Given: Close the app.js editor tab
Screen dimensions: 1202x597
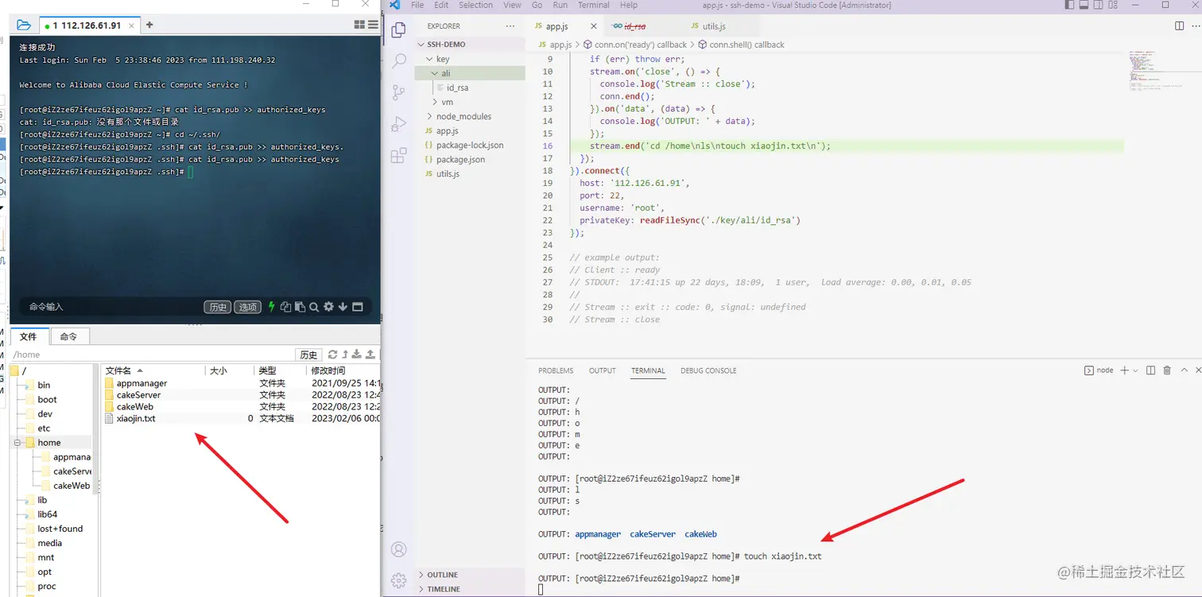Looking at the screenshot, I should (x=593, y=26).
